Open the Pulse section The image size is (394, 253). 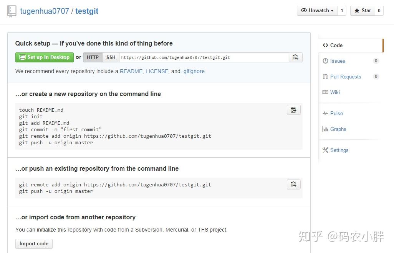(336, 113)
